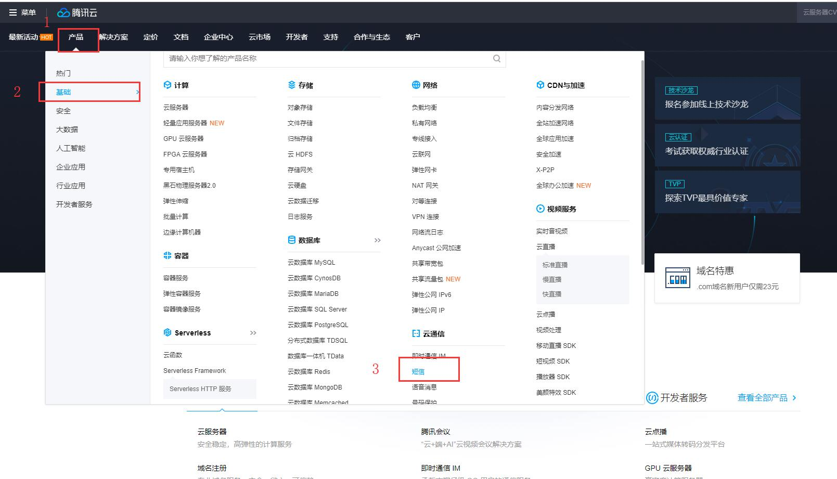Click the 存储 category icon
This screenshot has height=479, width=837.
point(292,85)
